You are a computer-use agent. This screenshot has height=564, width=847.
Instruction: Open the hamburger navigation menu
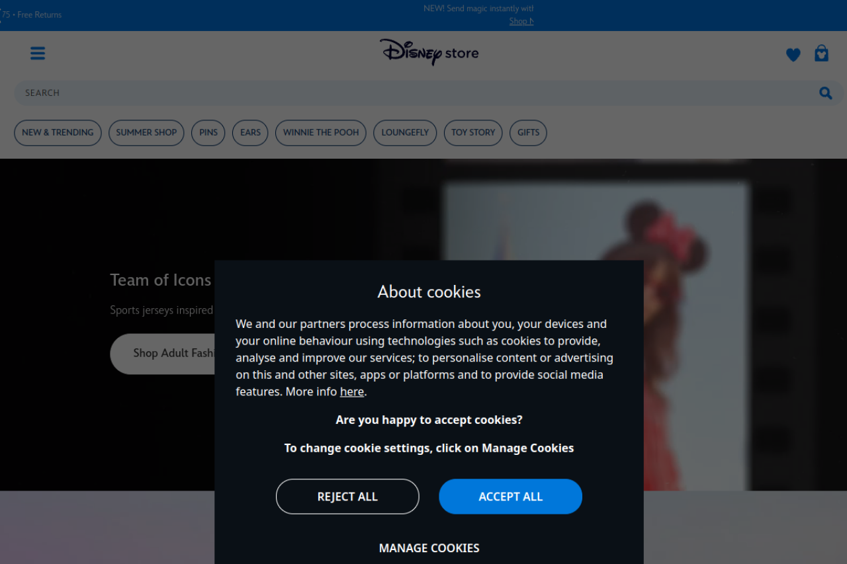coord(38,54)
